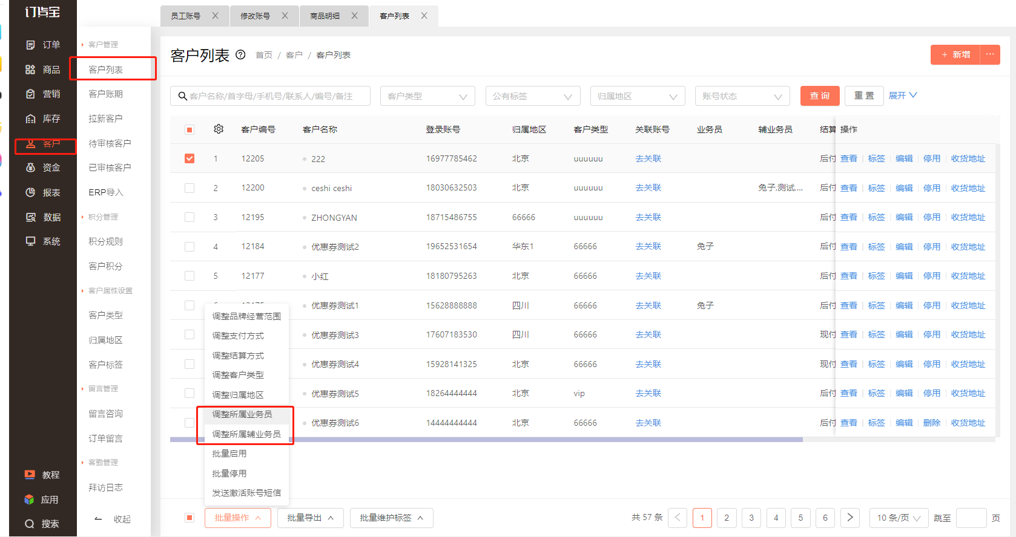Click the 新增 add customer button
1016x537 pixels.
(x=955, y=54)
